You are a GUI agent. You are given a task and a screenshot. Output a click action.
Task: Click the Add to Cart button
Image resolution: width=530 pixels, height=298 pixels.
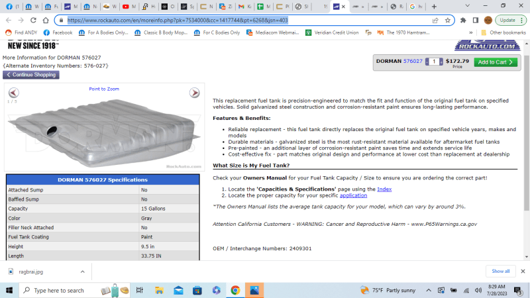point(496,62)
